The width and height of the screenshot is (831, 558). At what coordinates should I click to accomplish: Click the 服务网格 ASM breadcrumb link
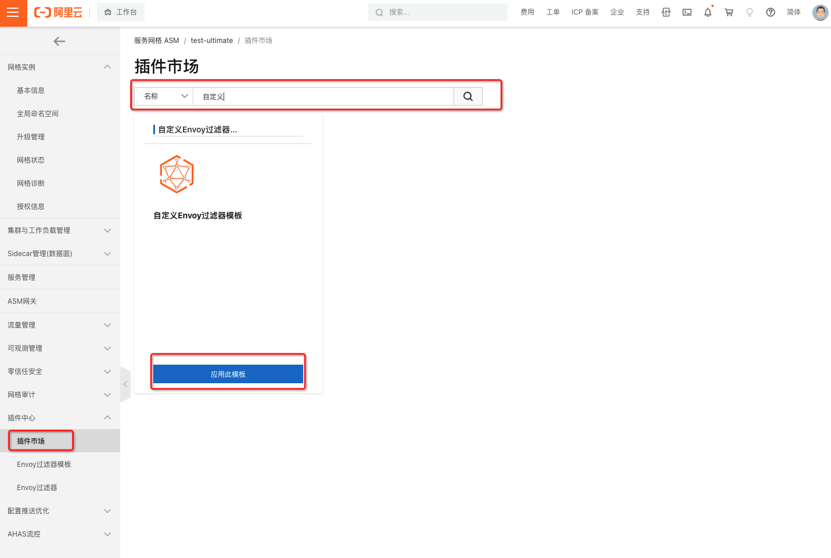157,41
